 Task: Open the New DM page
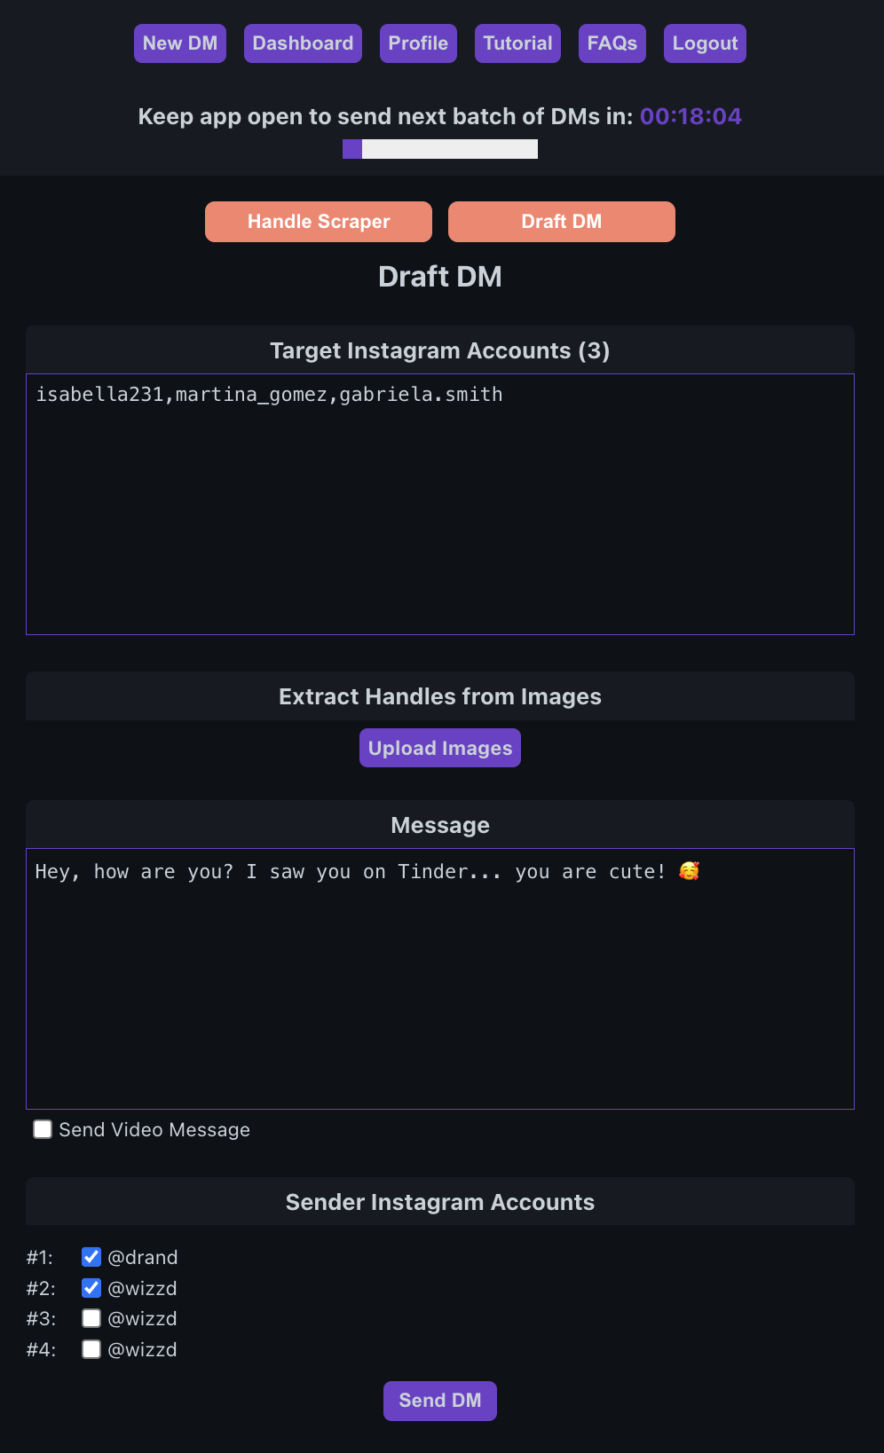point(180,43)
